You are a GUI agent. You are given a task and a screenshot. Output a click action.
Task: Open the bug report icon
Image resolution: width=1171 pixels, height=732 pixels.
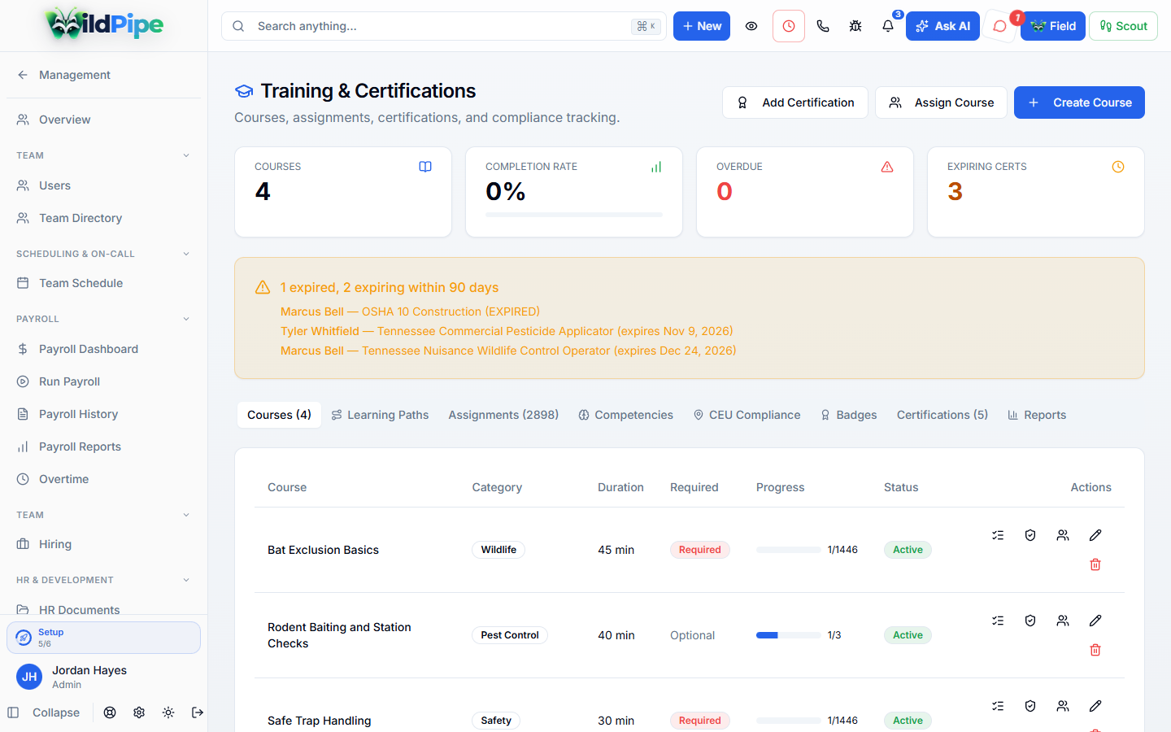coord(855,26)
